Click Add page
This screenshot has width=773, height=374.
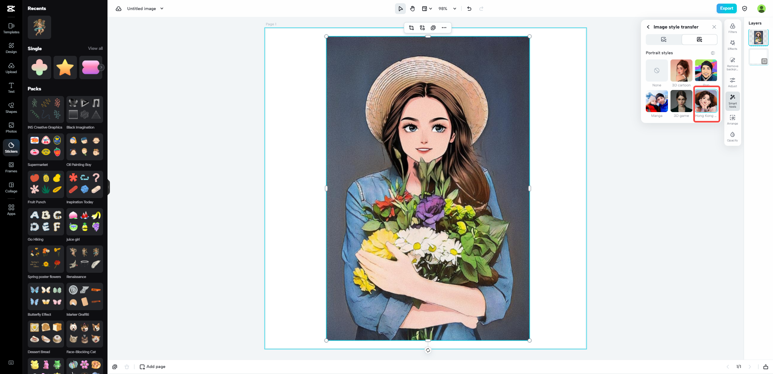[x=153, y=367]
